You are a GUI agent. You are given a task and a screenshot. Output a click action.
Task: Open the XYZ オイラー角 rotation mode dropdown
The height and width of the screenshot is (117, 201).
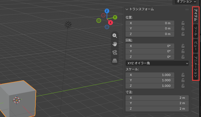pyautogui.click(x=157, y=63)
